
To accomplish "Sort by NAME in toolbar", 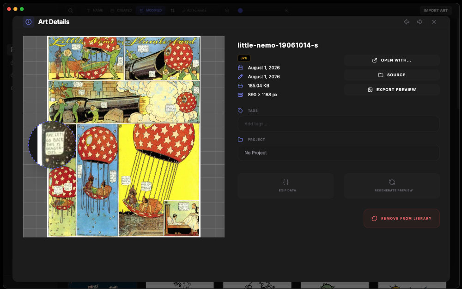I will click(95, 10).
